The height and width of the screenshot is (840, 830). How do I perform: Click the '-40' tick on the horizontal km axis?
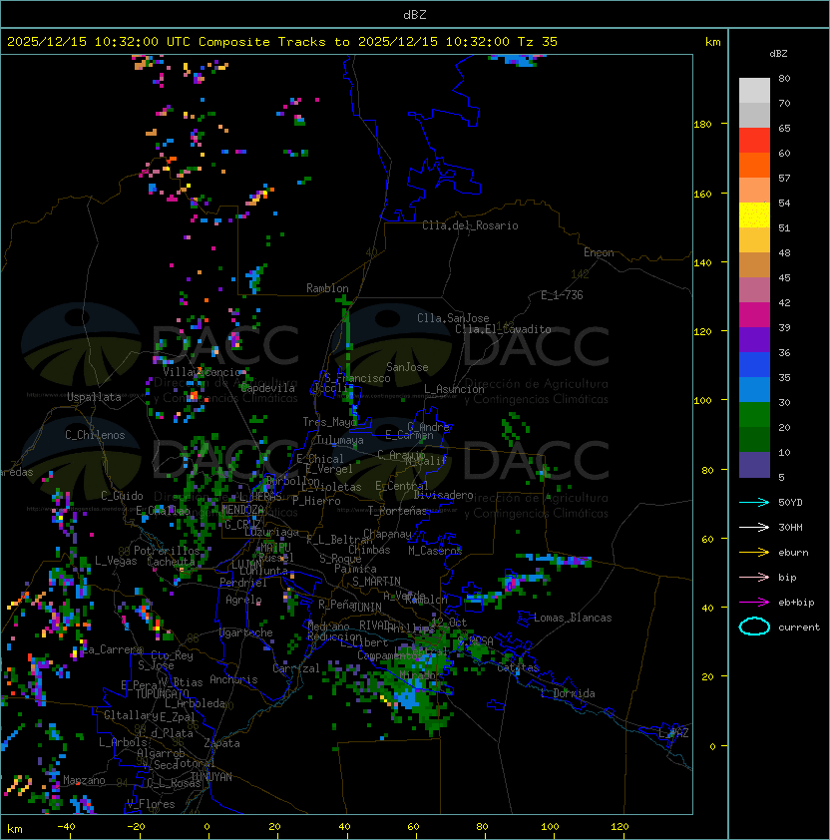coord(67,827)
